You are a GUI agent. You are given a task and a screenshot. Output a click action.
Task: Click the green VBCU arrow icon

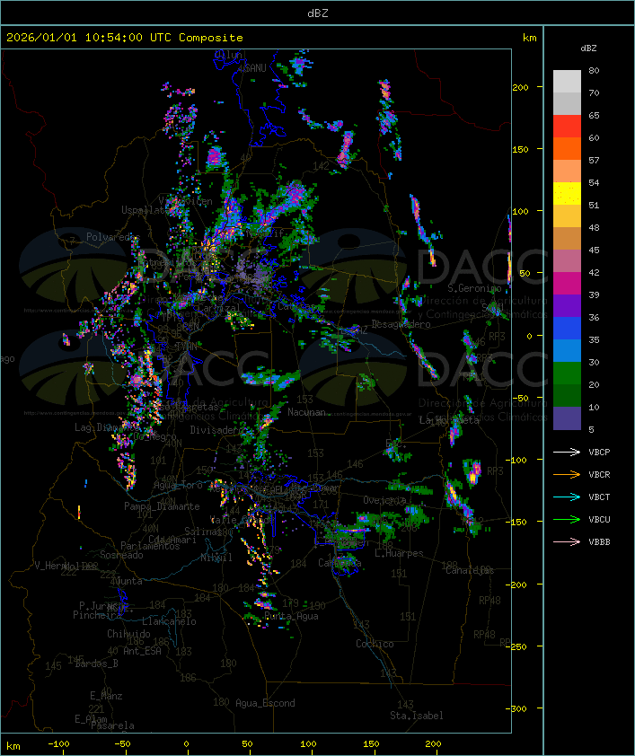567,519
